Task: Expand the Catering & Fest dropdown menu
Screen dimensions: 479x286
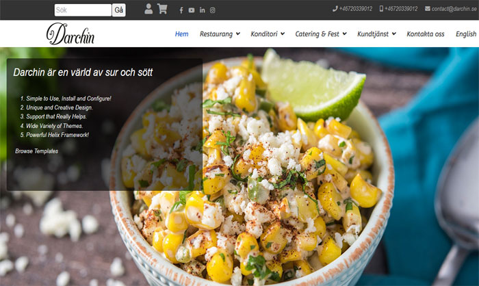Action: click(x=321, y=34)
